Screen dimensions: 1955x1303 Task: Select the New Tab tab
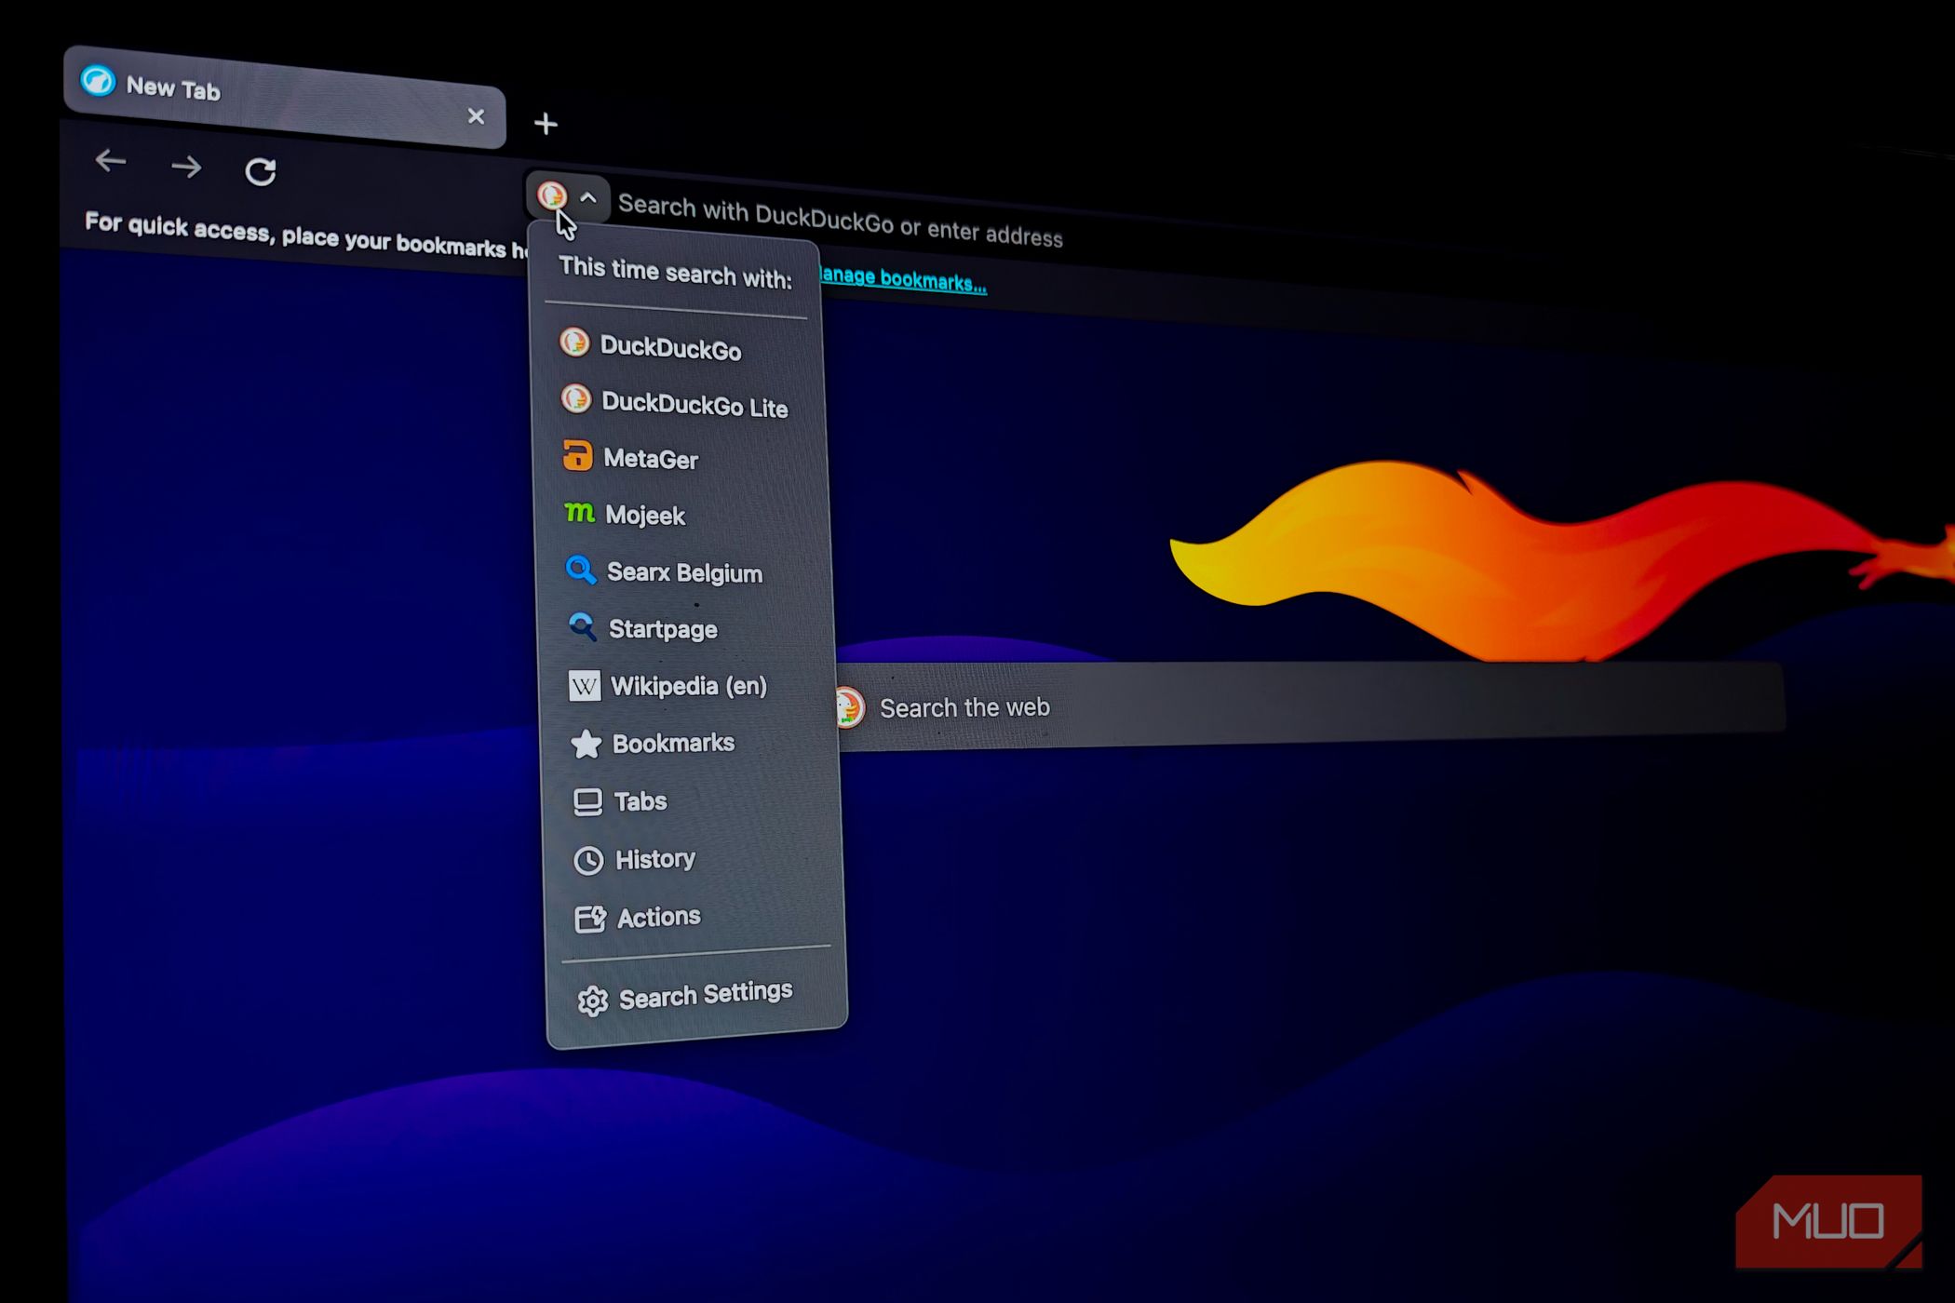pyautogui.click(x=284, y=96)
